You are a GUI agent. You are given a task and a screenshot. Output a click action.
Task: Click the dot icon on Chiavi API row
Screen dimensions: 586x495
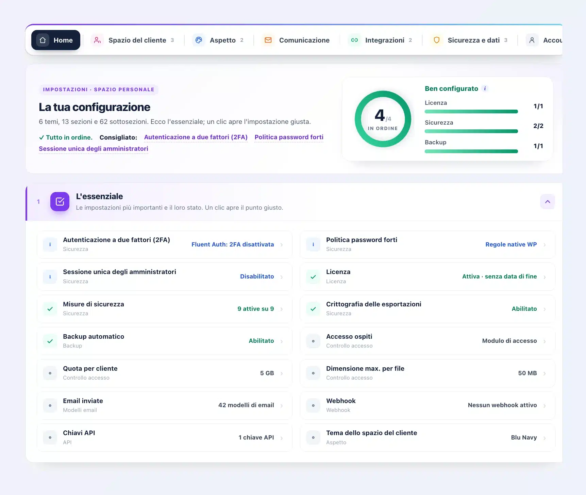[50, 437]
